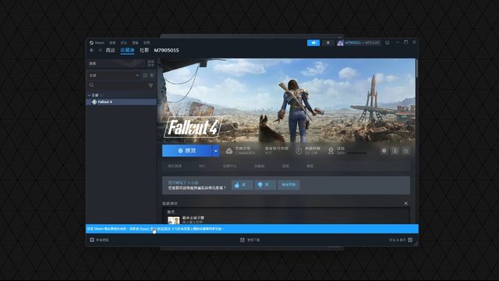Favorite Fallout 4 with the star icon
Viewport: 499px width, 281px height.
tap(405, 151)
